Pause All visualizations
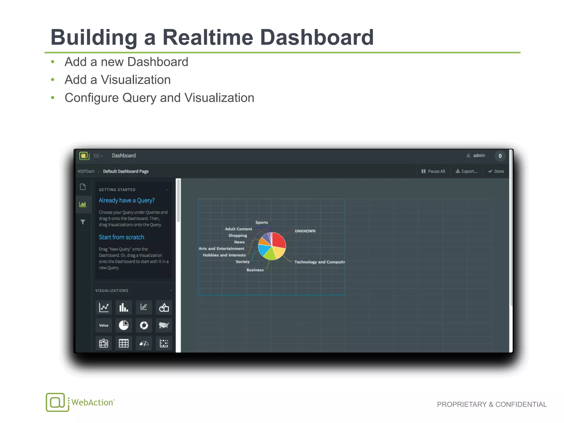The height and width of the screenshot is (423, 564). point(433,171)
